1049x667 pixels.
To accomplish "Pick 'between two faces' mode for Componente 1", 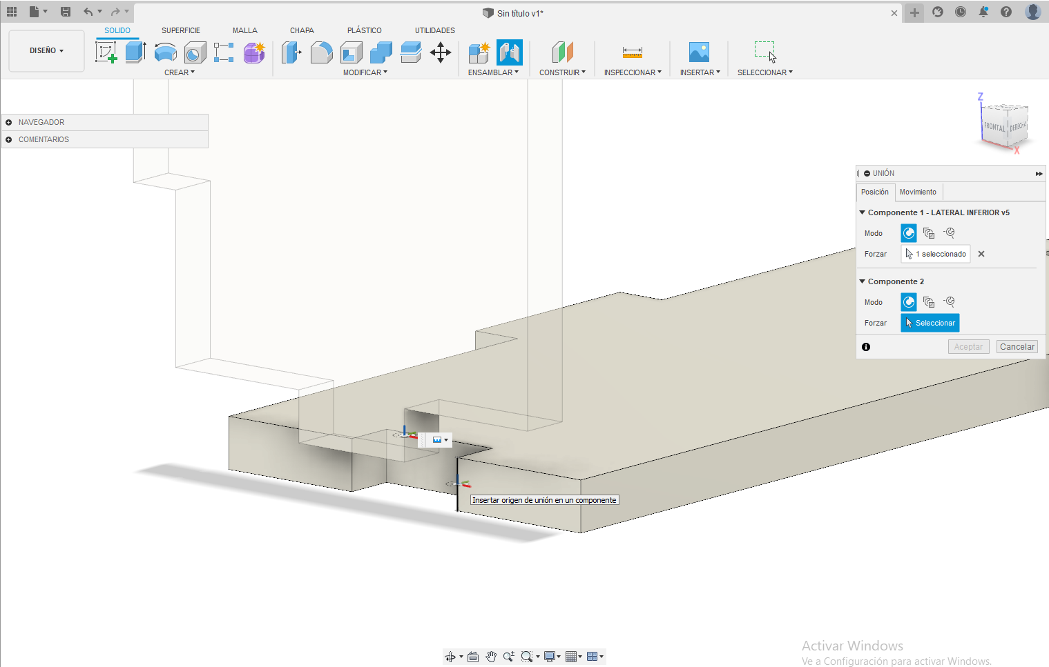I will [929, 233].
